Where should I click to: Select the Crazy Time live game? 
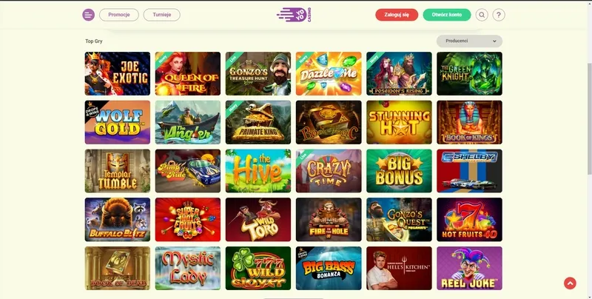coord(329,171)
